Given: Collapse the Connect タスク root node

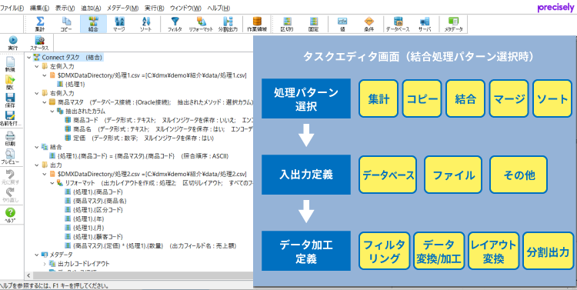Looking at the screenshot, I should pos(28,58).
